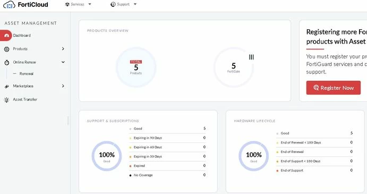Click the Marketplace icon
367x194 pixels.
coord(6,86)
